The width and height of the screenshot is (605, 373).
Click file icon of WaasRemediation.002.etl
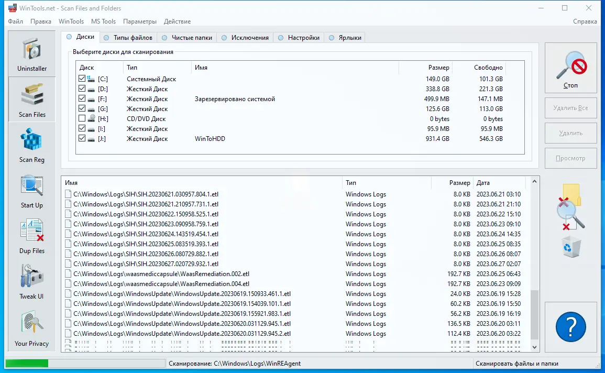[68, 274]
